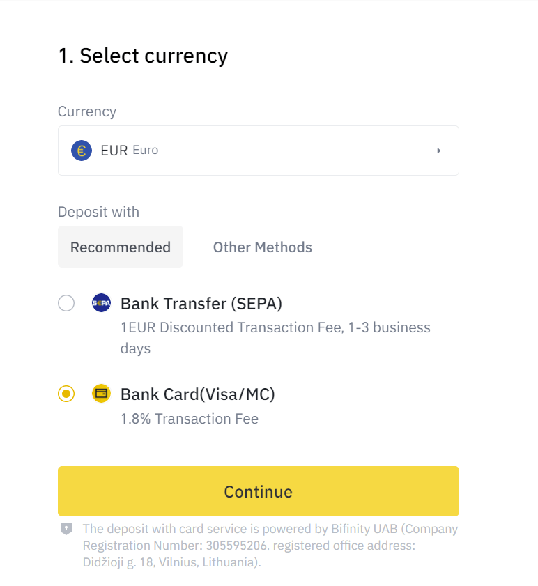Image resolution: width=538 pixels, height=586 pixels.
Task: Click the Currency field label
Action: [x=86, y=111]
